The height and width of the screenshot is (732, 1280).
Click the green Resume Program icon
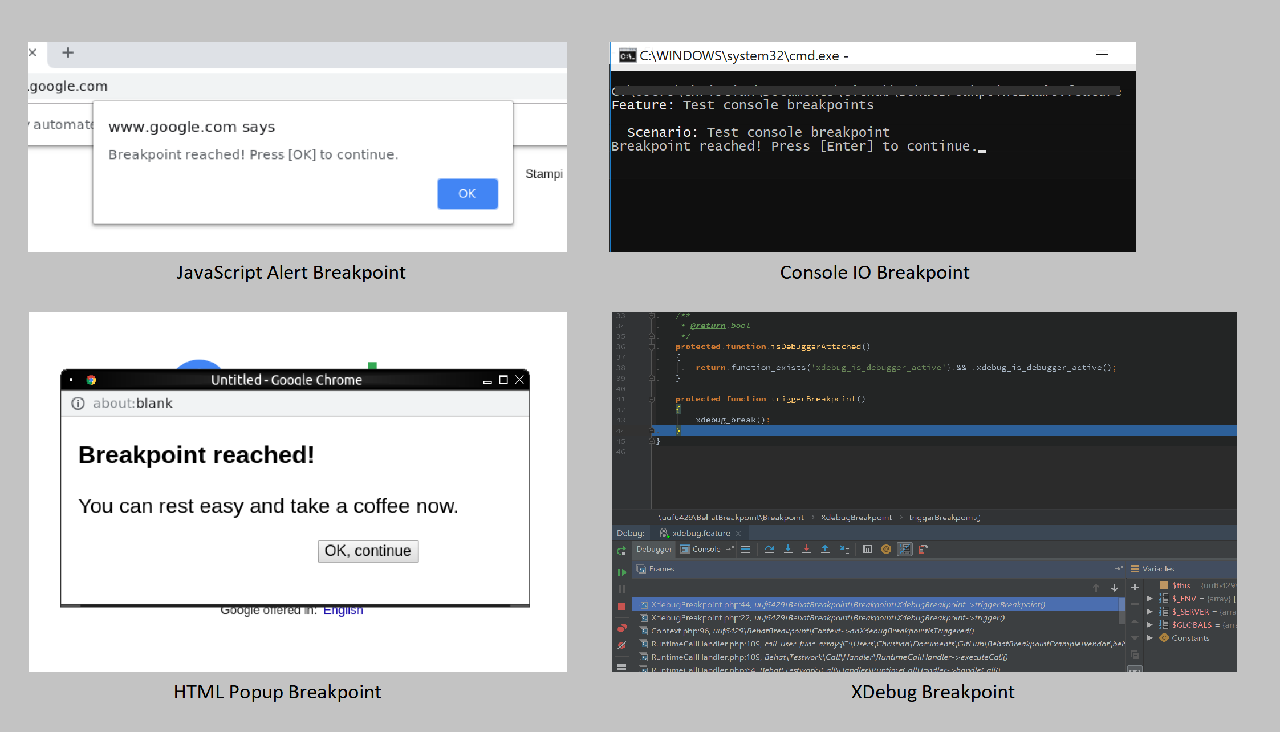[x=621, y=572]
